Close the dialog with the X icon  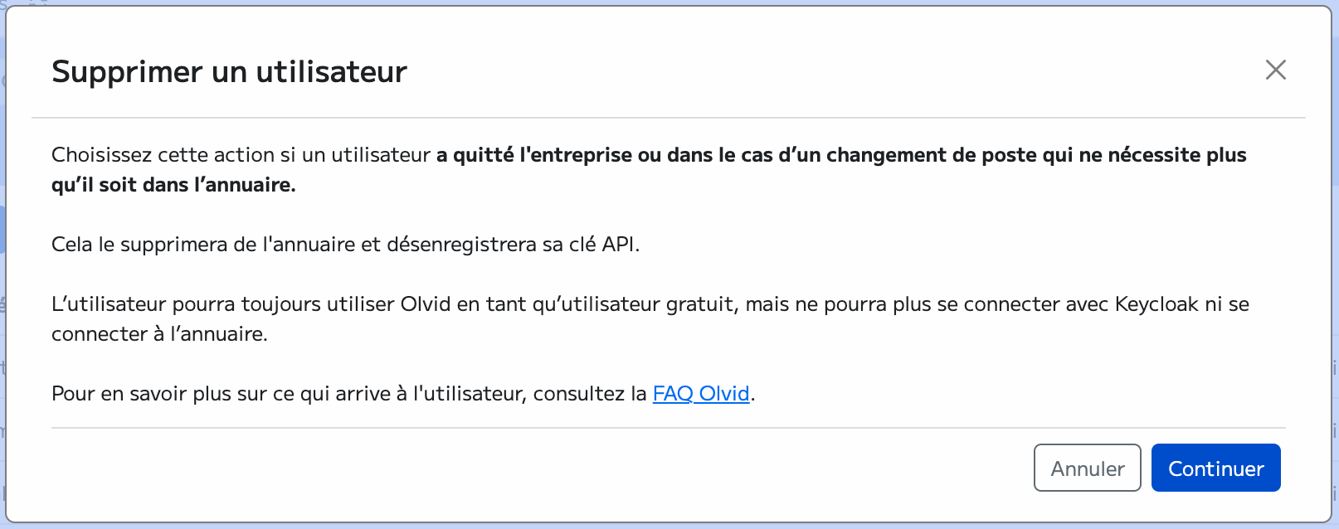click(1275, 70)
